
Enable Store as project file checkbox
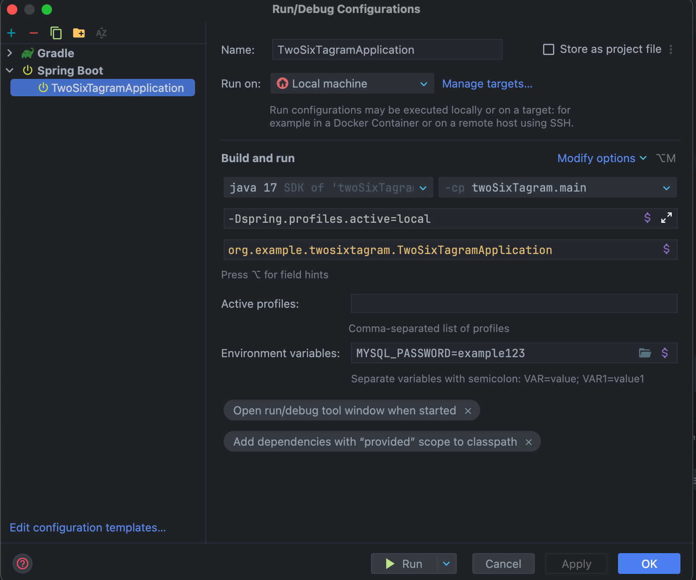[549, 49]
